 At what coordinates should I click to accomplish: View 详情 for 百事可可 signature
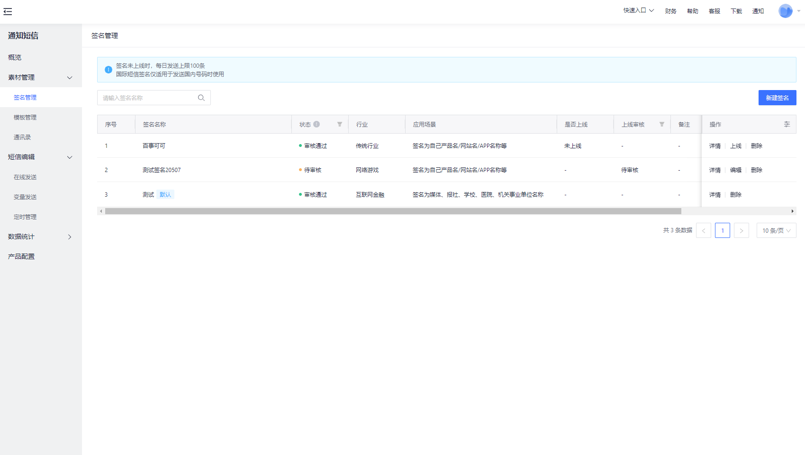coord(715,146)
